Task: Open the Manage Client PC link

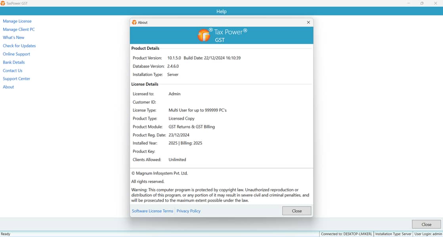Action: (x=19, y=29)
